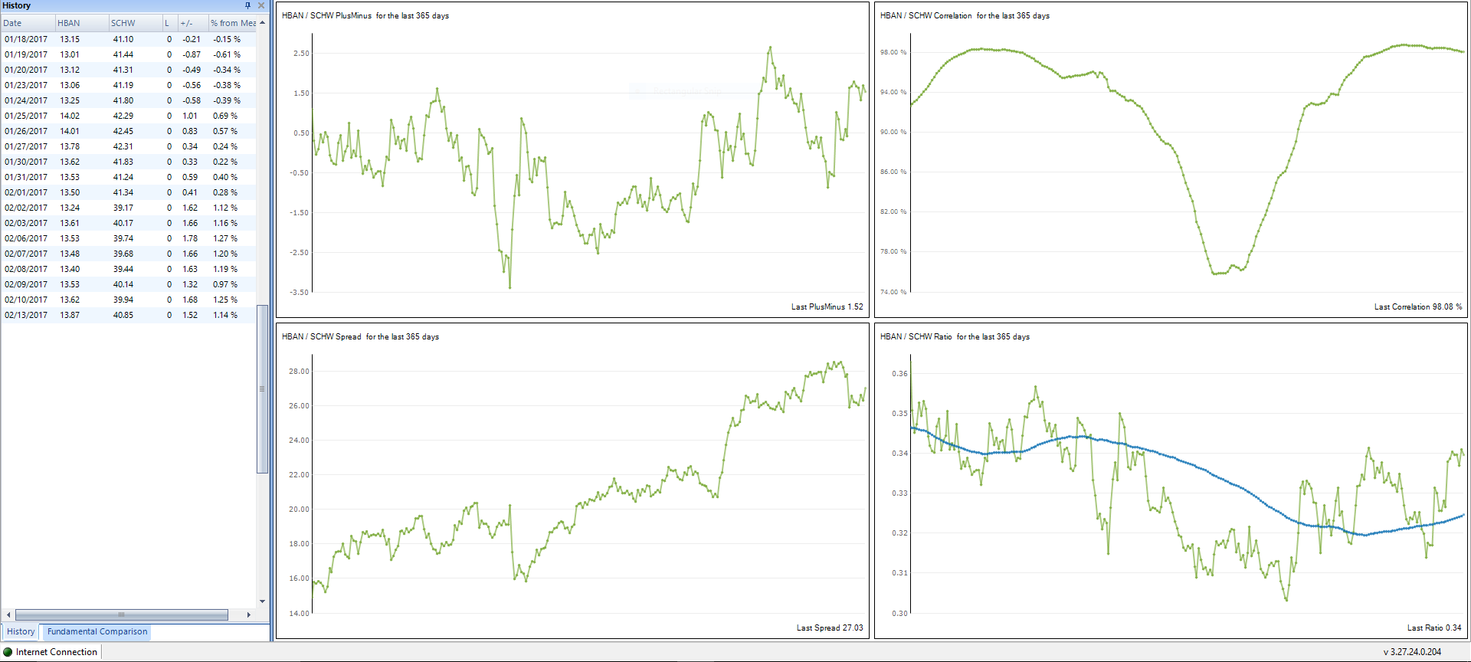The height and width of the screenshot is (662, 1471).
Task: Click the +/- column header
Action: click(192, 23)
